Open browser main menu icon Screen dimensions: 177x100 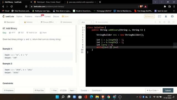[174, 7]
